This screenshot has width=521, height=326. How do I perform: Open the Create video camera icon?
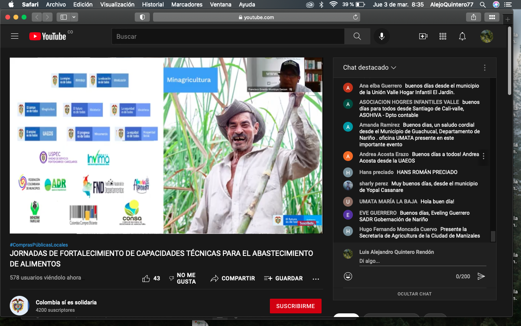pos(423,36)
